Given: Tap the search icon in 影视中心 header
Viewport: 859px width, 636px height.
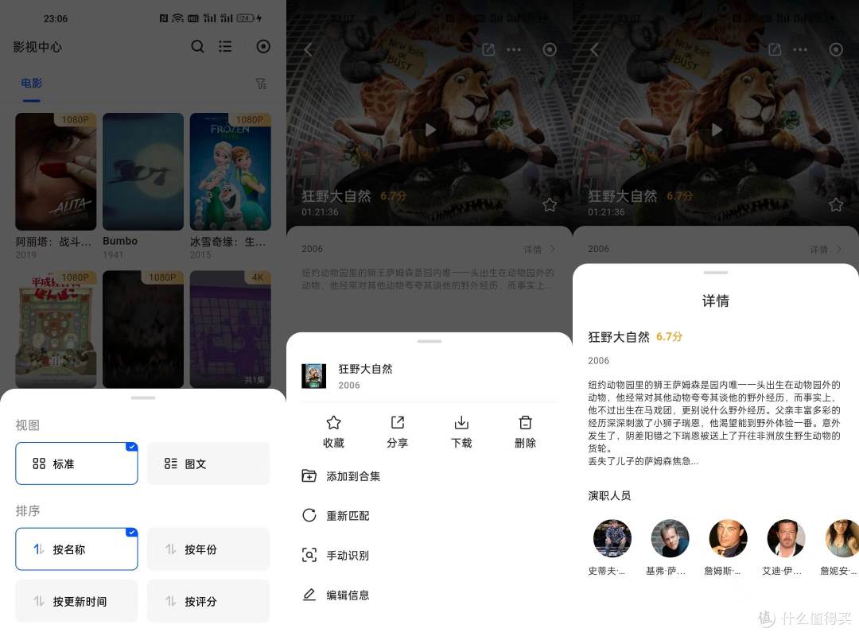Looking at the screenshot, I should point(197,47).
